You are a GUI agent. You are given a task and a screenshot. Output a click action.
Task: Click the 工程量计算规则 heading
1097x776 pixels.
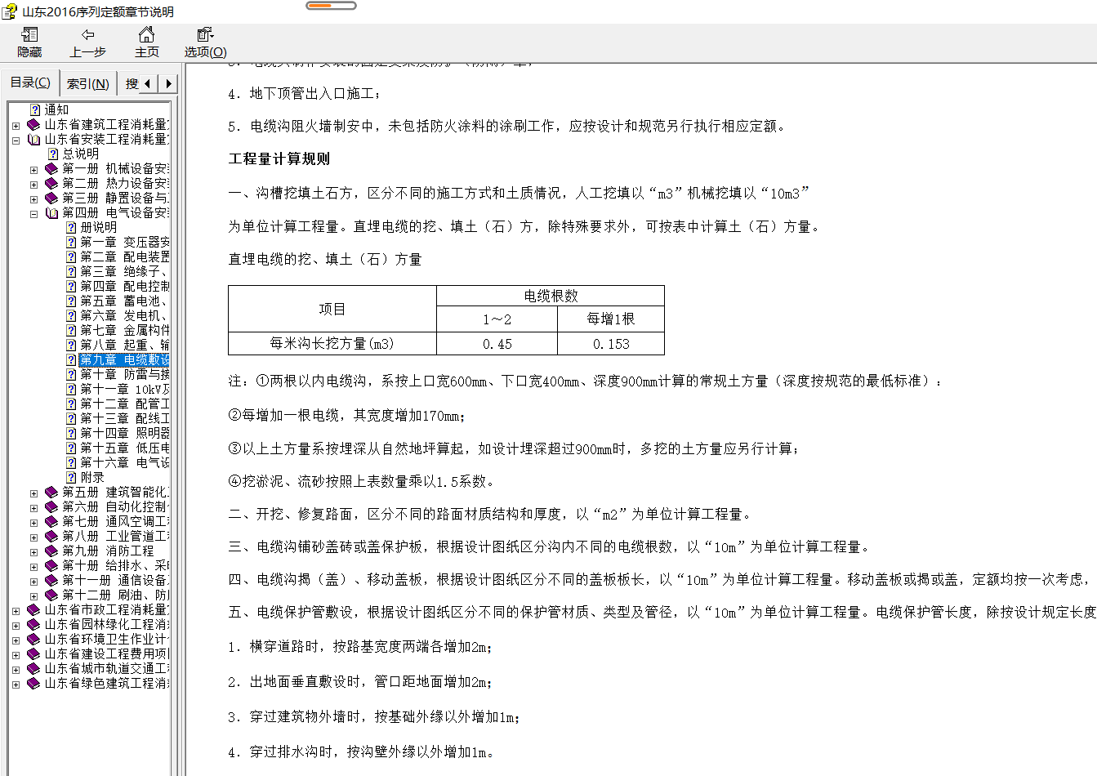(x=279, y=159)
